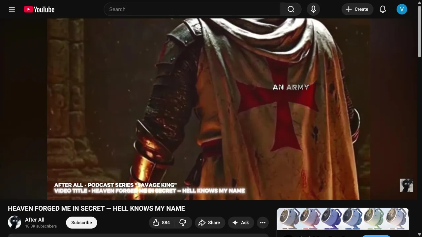The image size is (422, 237).
Task: Open the Ask AI button
Action: [241, 223]
